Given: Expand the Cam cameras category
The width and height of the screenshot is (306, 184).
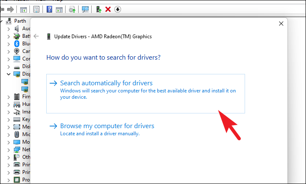Looking at the screenshot, I should (x=8, y=52).
